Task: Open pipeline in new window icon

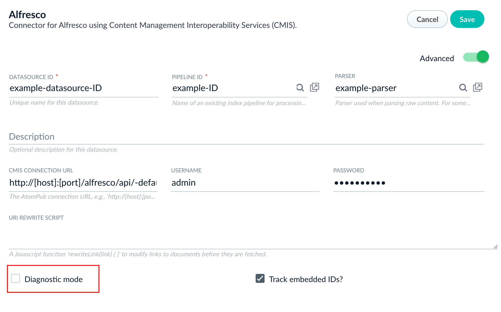Action: click(x=314, y=87)
